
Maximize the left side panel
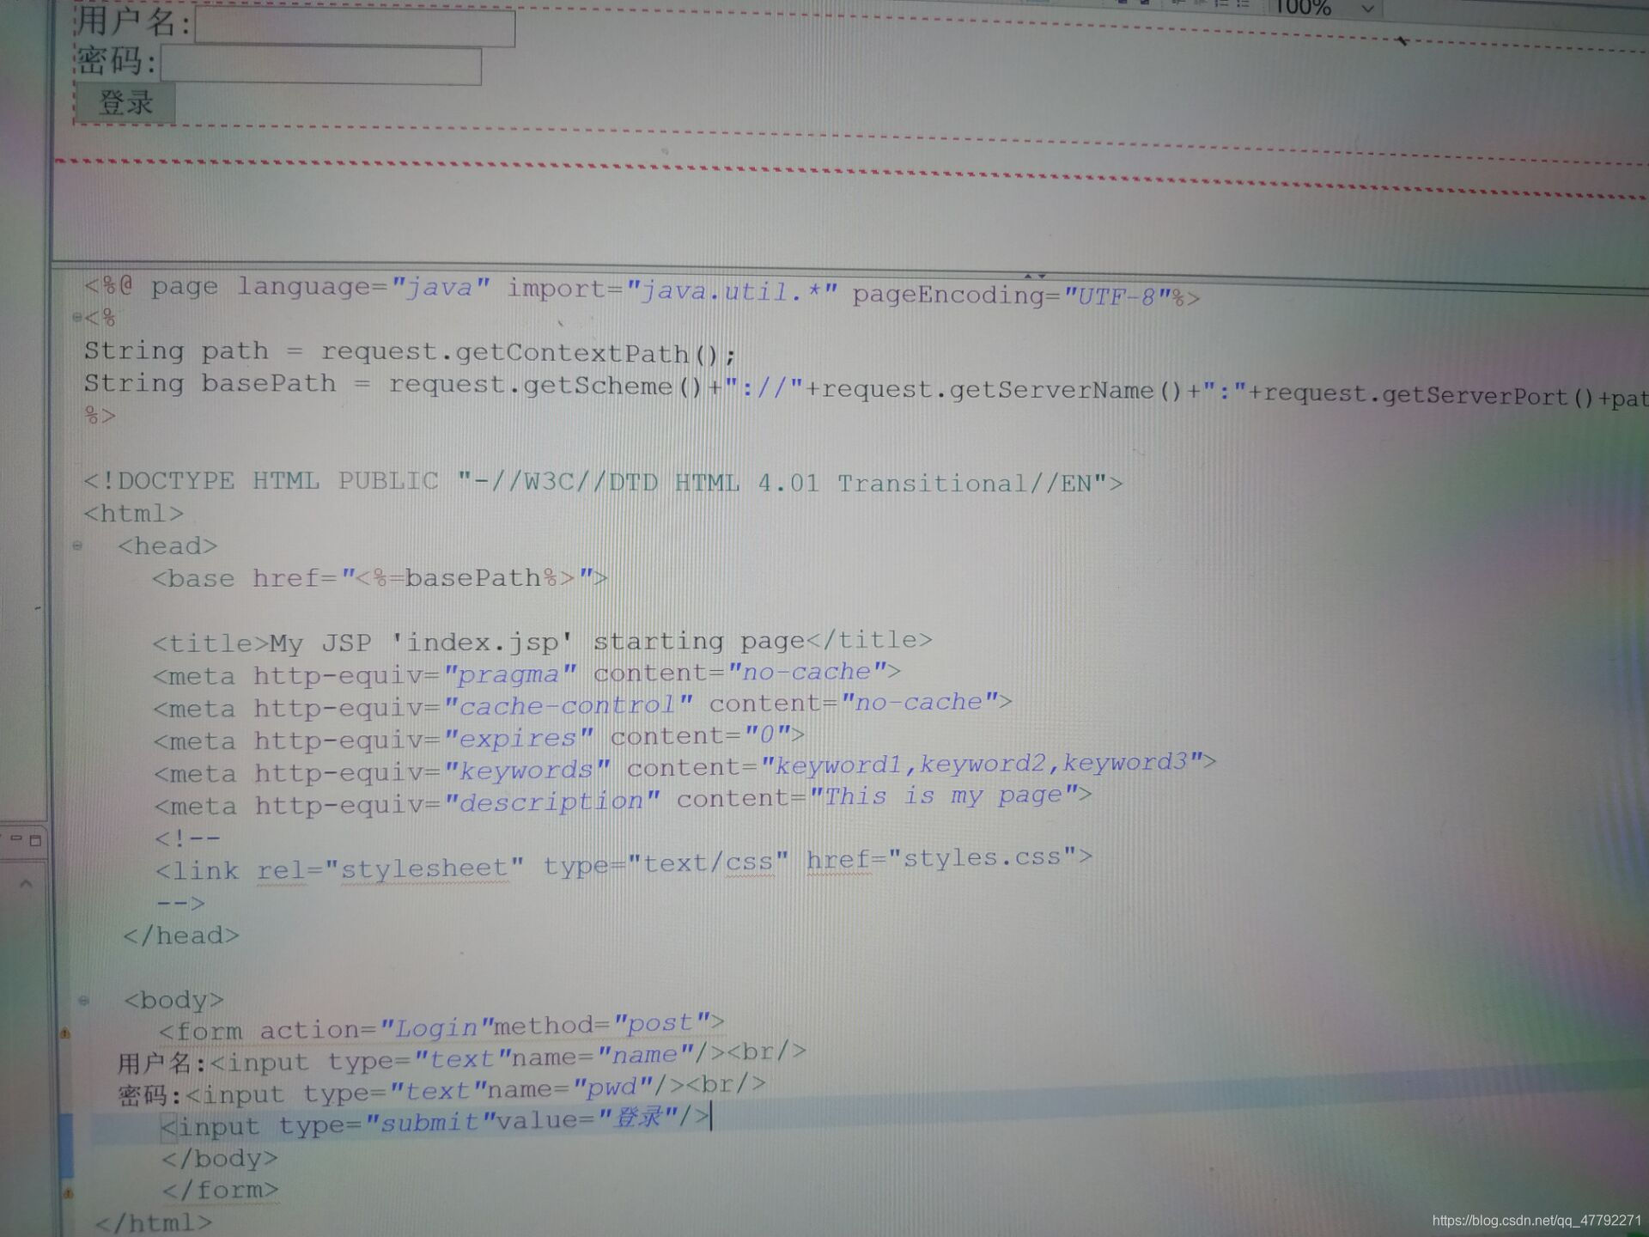coord(35,840)
